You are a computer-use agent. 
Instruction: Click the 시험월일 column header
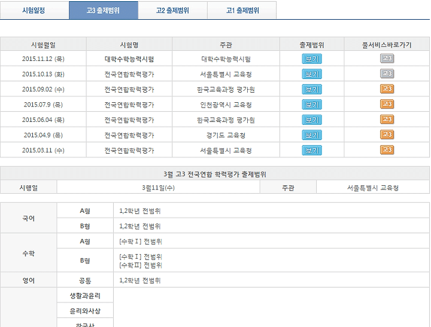tap(43, 44)
